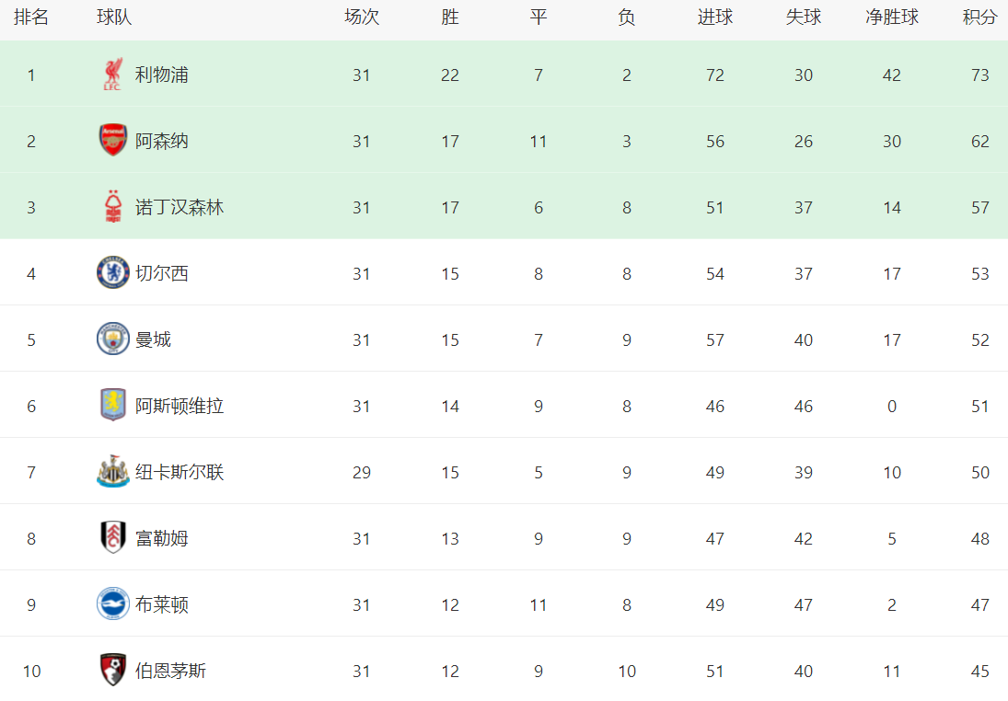Click the 净胜球 column header

(x=892, y=17)
